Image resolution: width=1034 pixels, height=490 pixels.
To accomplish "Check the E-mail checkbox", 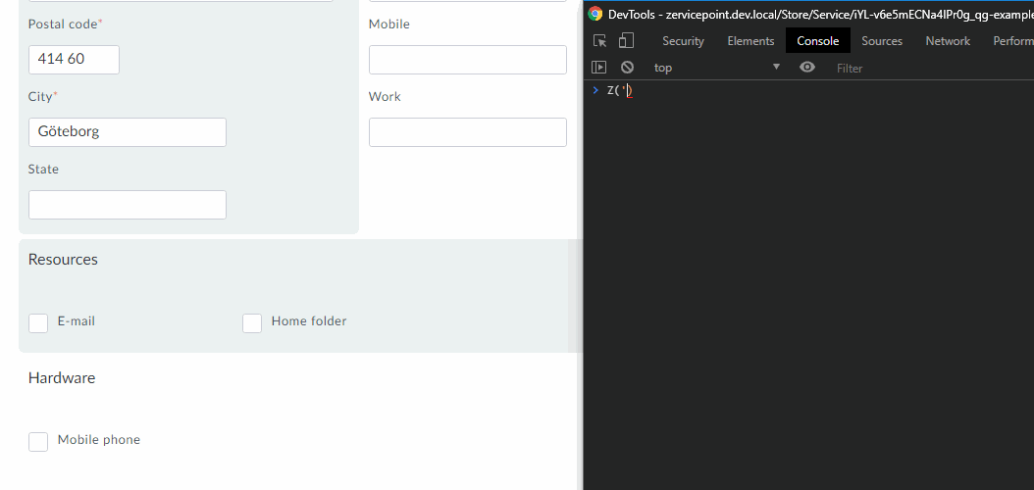I will tap(38, 323).
